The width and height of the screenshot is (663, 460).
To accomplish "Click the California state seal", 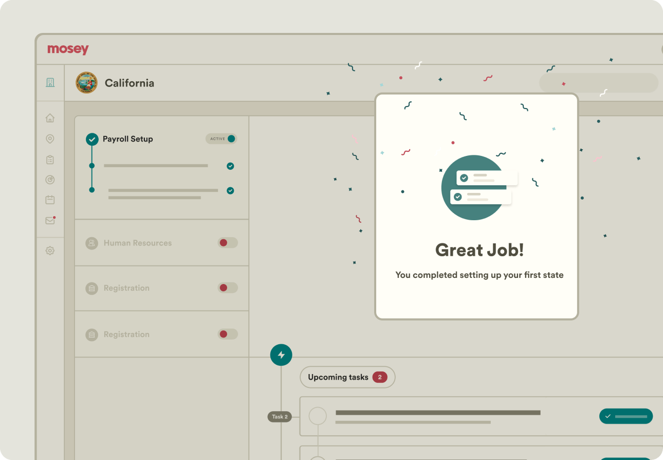I will (86, 83).
